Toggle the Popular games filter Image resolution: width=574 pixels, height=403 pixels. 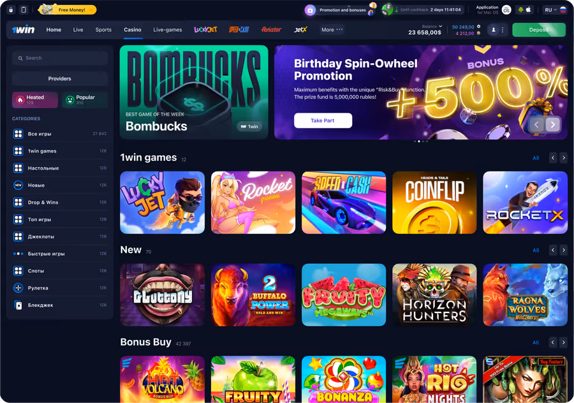tap(85, 99)
